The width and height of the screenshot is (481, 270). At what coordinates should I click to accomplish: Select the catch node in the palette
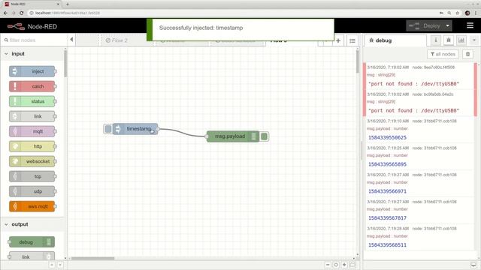[32, 86]
